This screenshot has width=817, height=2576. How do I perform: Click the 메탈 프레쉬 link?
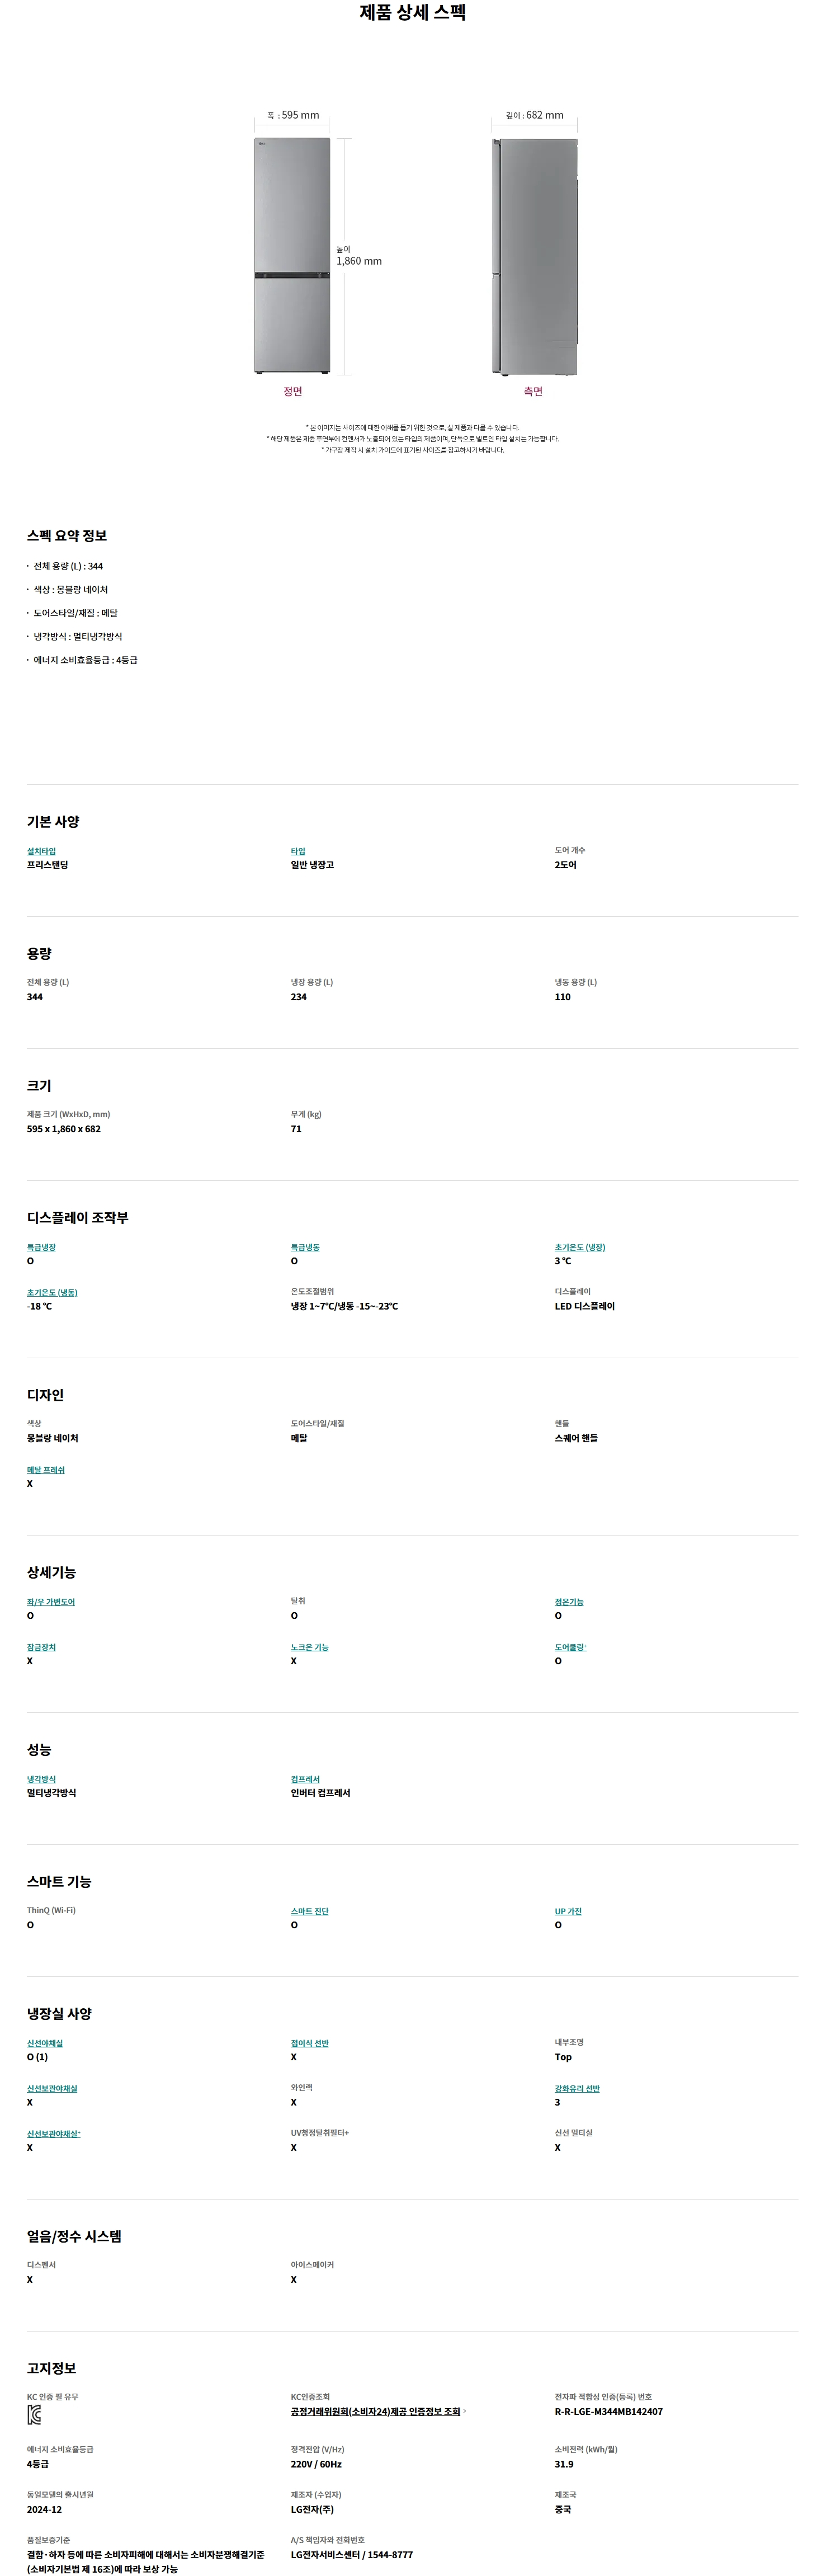(46, 1470)
